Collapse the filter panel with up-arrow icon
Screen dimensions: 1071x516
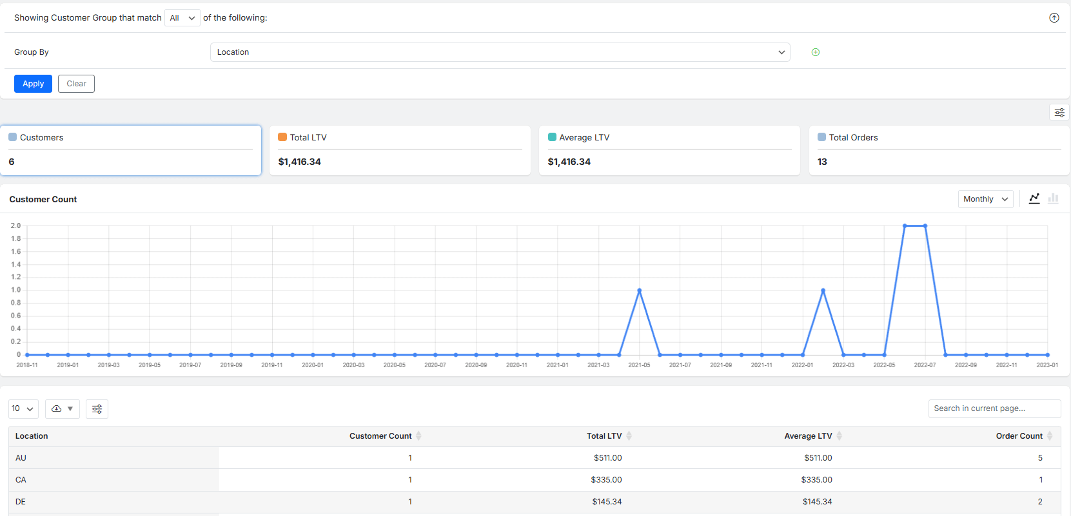click(1054, 18)
